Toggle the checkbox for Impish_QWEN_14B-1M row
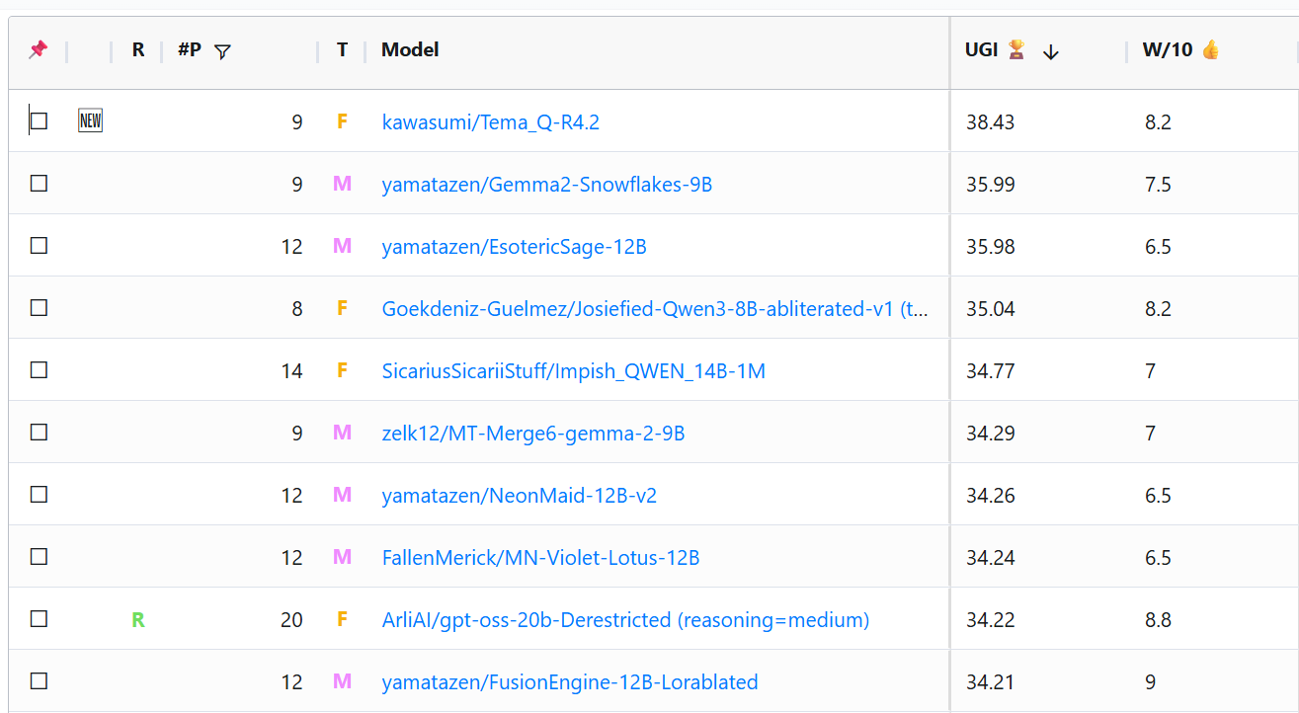Screen dimensions: 1299x713 tap(39, 370)
